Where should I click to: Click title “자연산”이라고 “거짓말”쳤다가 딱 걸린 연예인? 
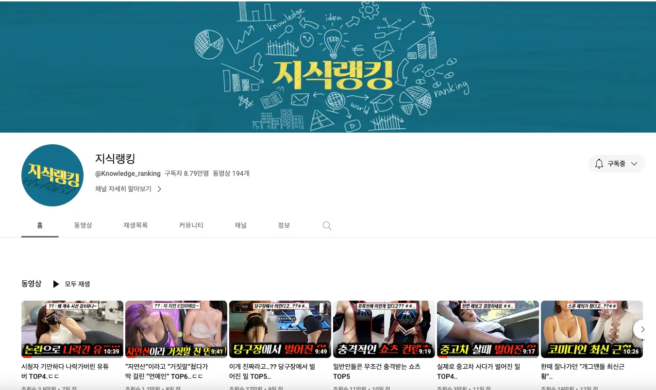(167, 372)
